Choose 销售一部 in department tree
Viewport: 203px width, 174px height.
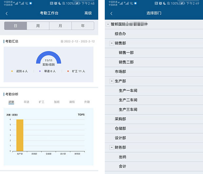pyautogui.click(x=126, y=53)
